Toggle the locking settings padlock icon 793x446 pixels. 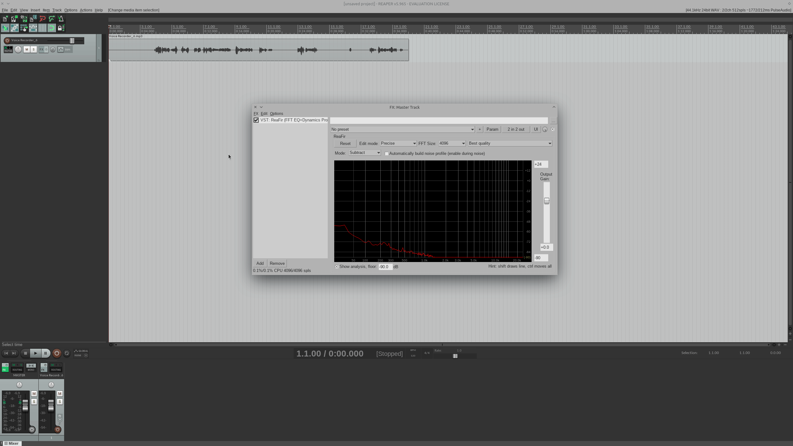61,28
